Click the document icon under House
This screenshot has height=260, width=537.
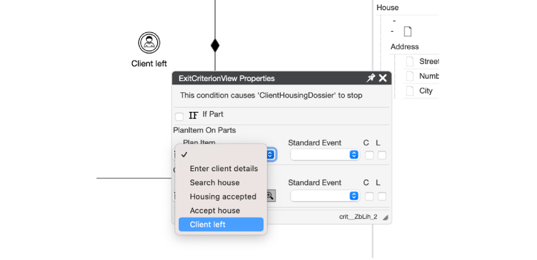point(407,31)
